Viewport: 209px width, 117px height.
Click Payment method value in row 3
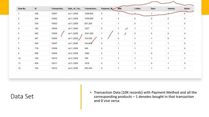102,23
